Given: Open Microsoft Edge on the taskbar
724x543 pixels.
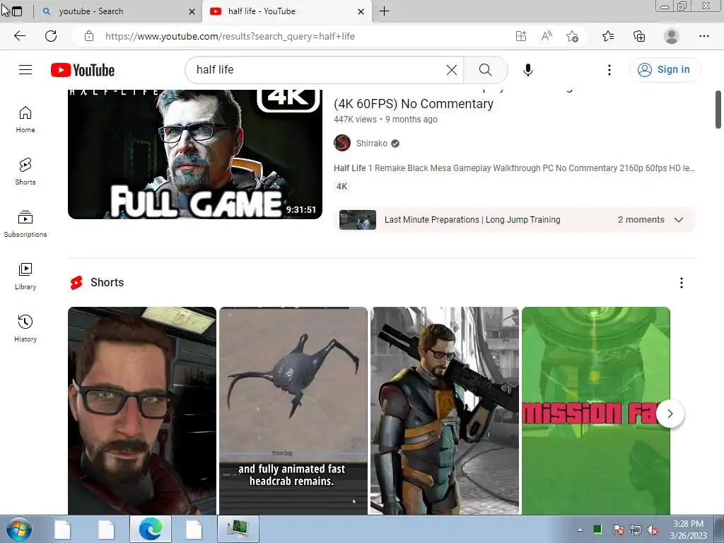Looking at the screenshot, I should coord(151,529).
